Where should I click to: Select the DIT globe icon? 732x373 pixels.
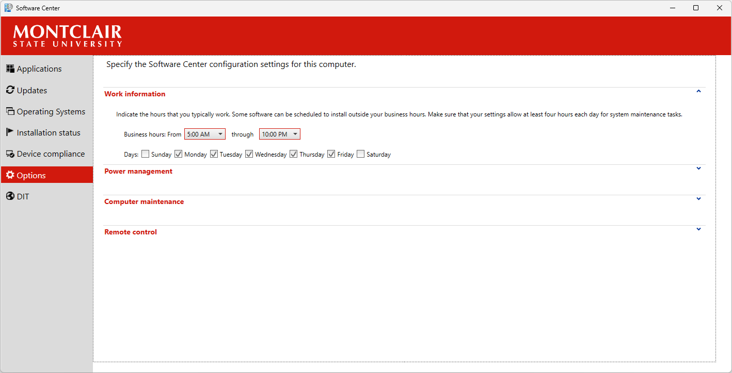10,196
